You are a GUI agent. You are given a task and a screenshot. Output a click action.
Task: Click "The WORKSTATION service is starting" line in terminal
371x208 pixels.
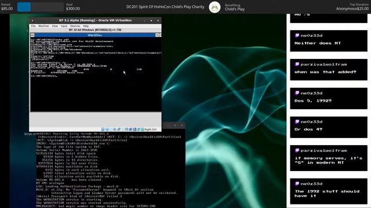[x=70, y=199]
